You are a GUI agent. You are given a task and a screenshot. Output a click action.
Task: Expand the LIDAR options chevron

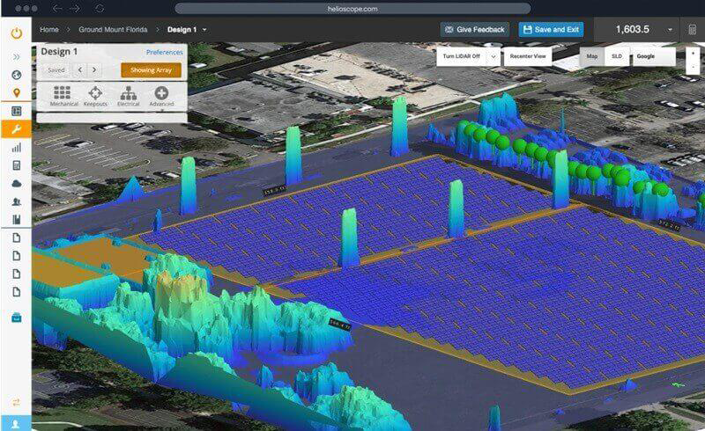coord(493,56)
